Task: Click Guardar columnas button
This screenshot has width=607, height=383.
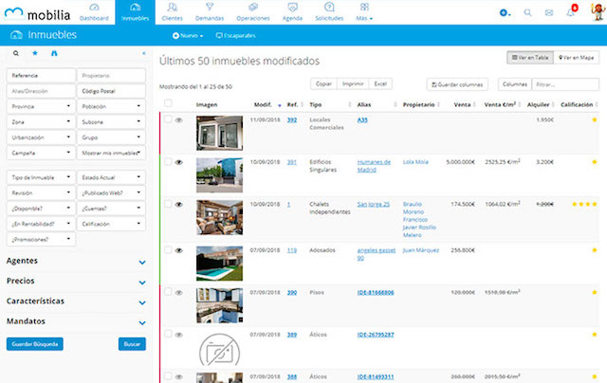Action: pos(457,84)
